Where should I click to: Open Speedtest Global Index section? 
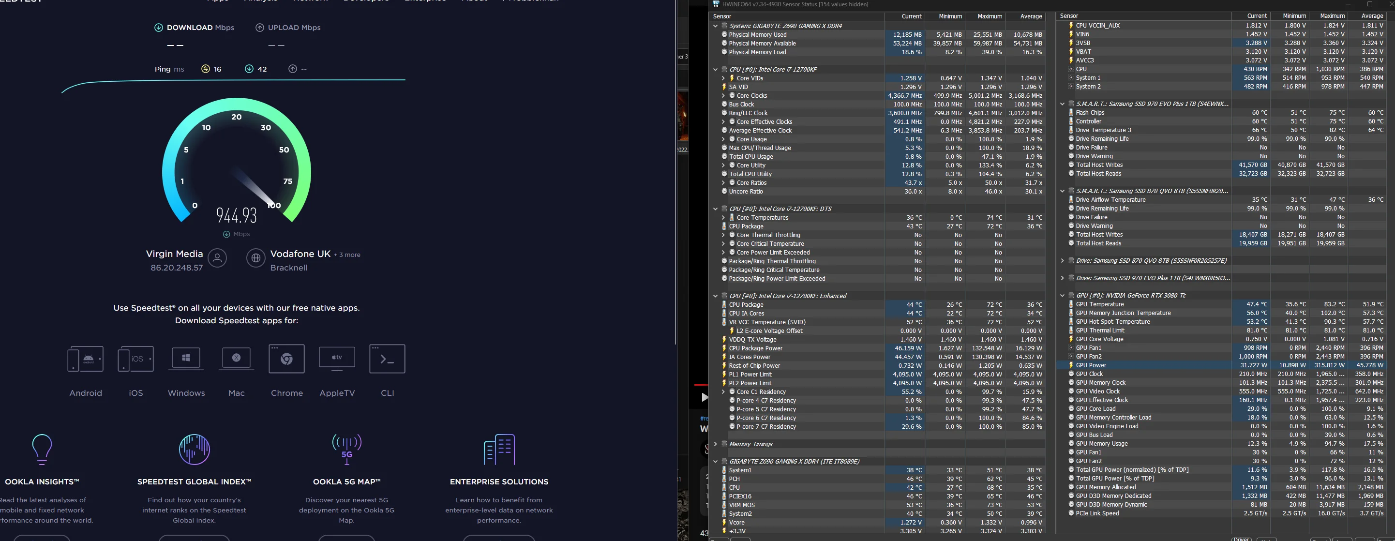[x=194, y=481]
